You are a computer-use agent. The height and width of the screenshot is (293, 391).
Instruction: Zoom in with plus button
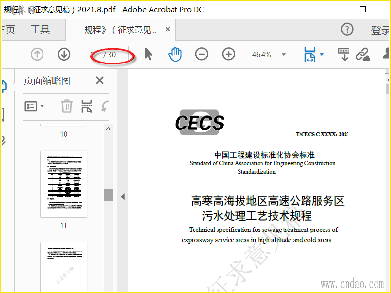click(x=228, y=54)
